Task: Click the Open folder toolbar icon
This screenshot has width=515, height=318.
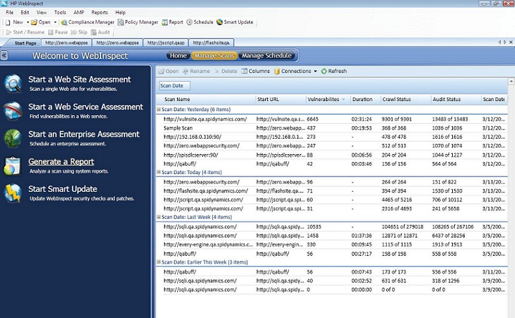Action: point(34,22)
